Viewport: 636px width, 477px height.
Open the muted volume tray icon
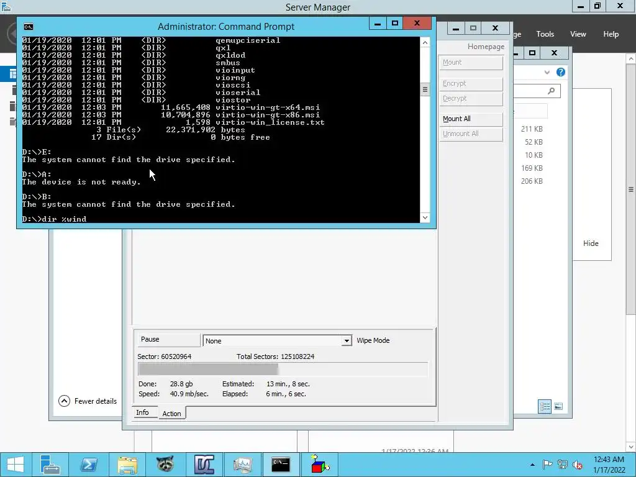(578, 465)
